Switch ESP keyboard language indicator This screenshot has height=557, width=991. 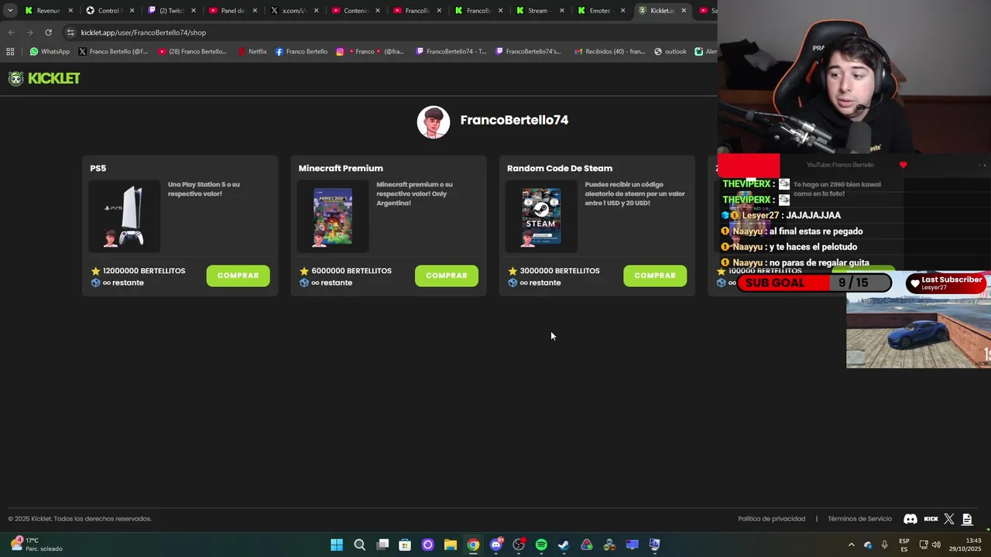[x=904, y=545]
